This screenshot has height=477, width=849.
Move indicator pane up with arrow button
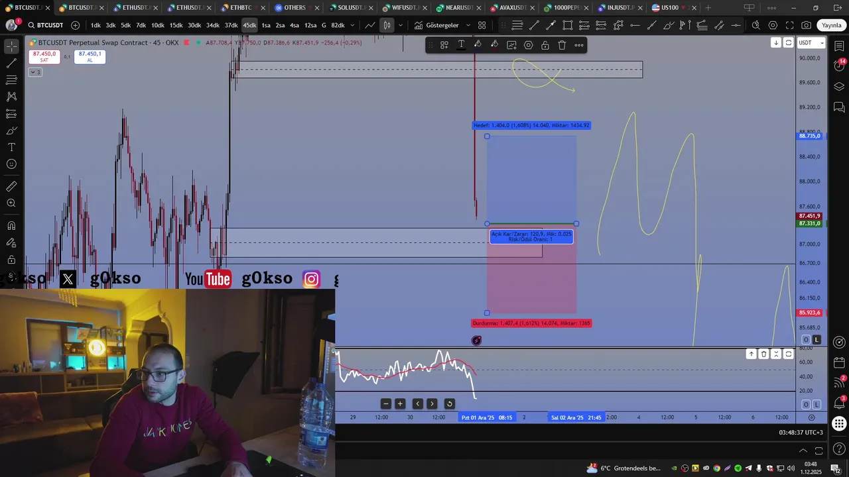tap(751, 354)
